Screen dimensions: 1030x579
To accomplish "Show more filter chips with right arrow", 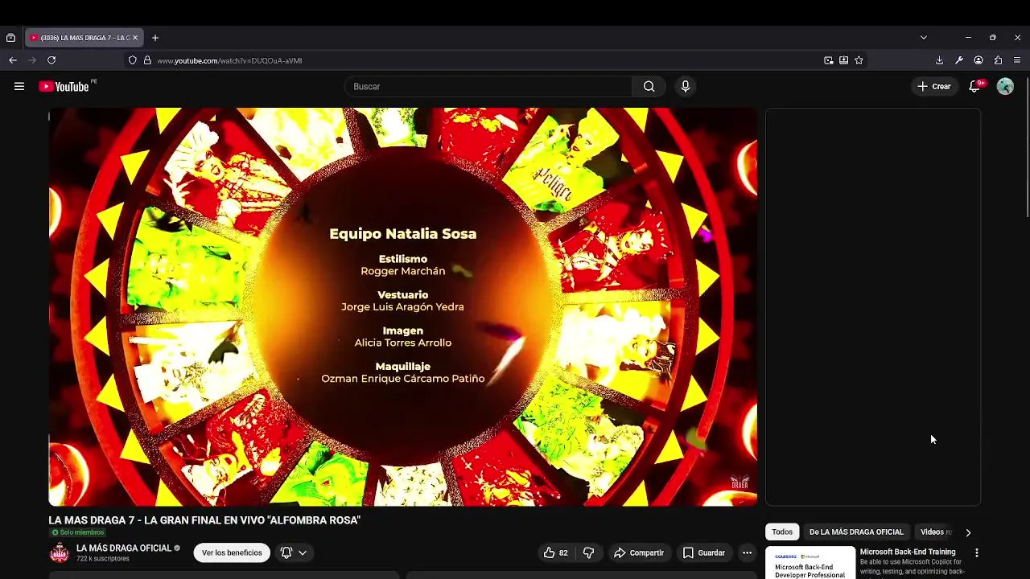I will click(x=968, y=532).
